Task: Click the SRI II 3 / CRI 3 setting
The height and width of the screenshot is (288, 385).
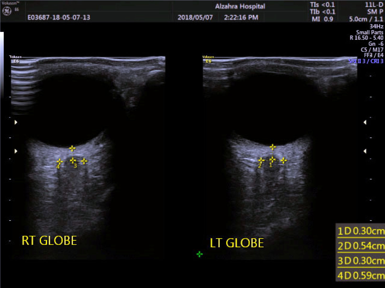Action: pyautogui.click(x=366, y=61)
